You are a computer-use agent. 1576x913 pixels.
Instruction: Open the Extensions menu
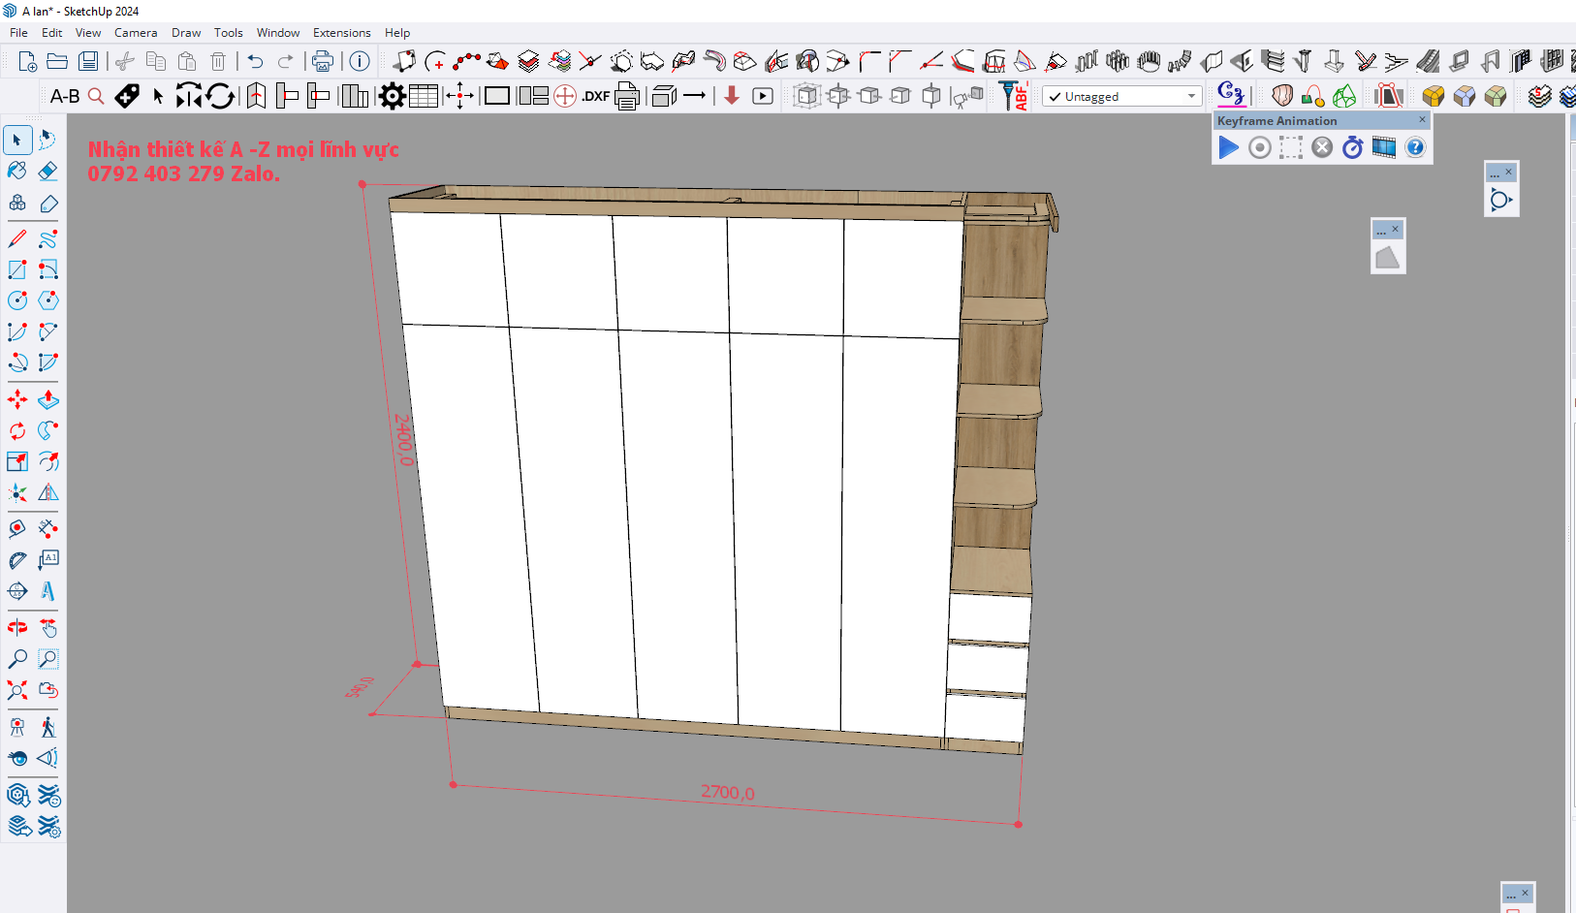tap(341, 33)
